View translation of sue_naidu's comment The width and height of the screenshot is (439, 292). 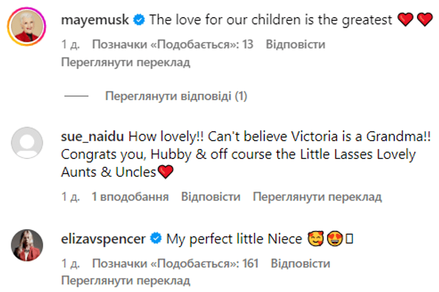(317, 197)
